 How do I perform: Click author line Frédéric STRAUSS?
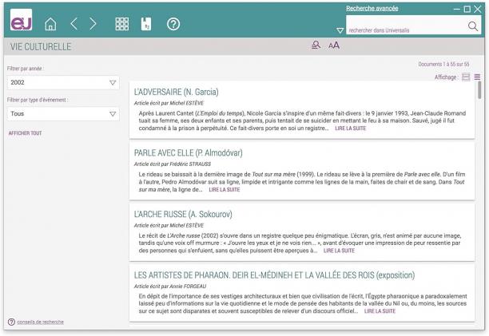173,164
